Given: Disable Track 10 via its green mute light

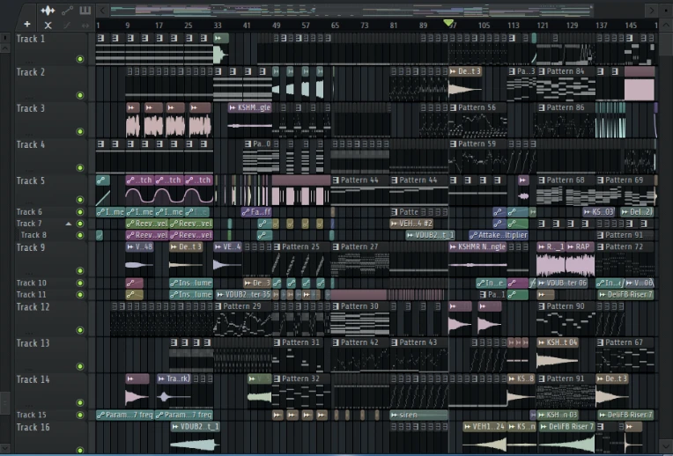Looking at the screenshot, I should [80, 283].
